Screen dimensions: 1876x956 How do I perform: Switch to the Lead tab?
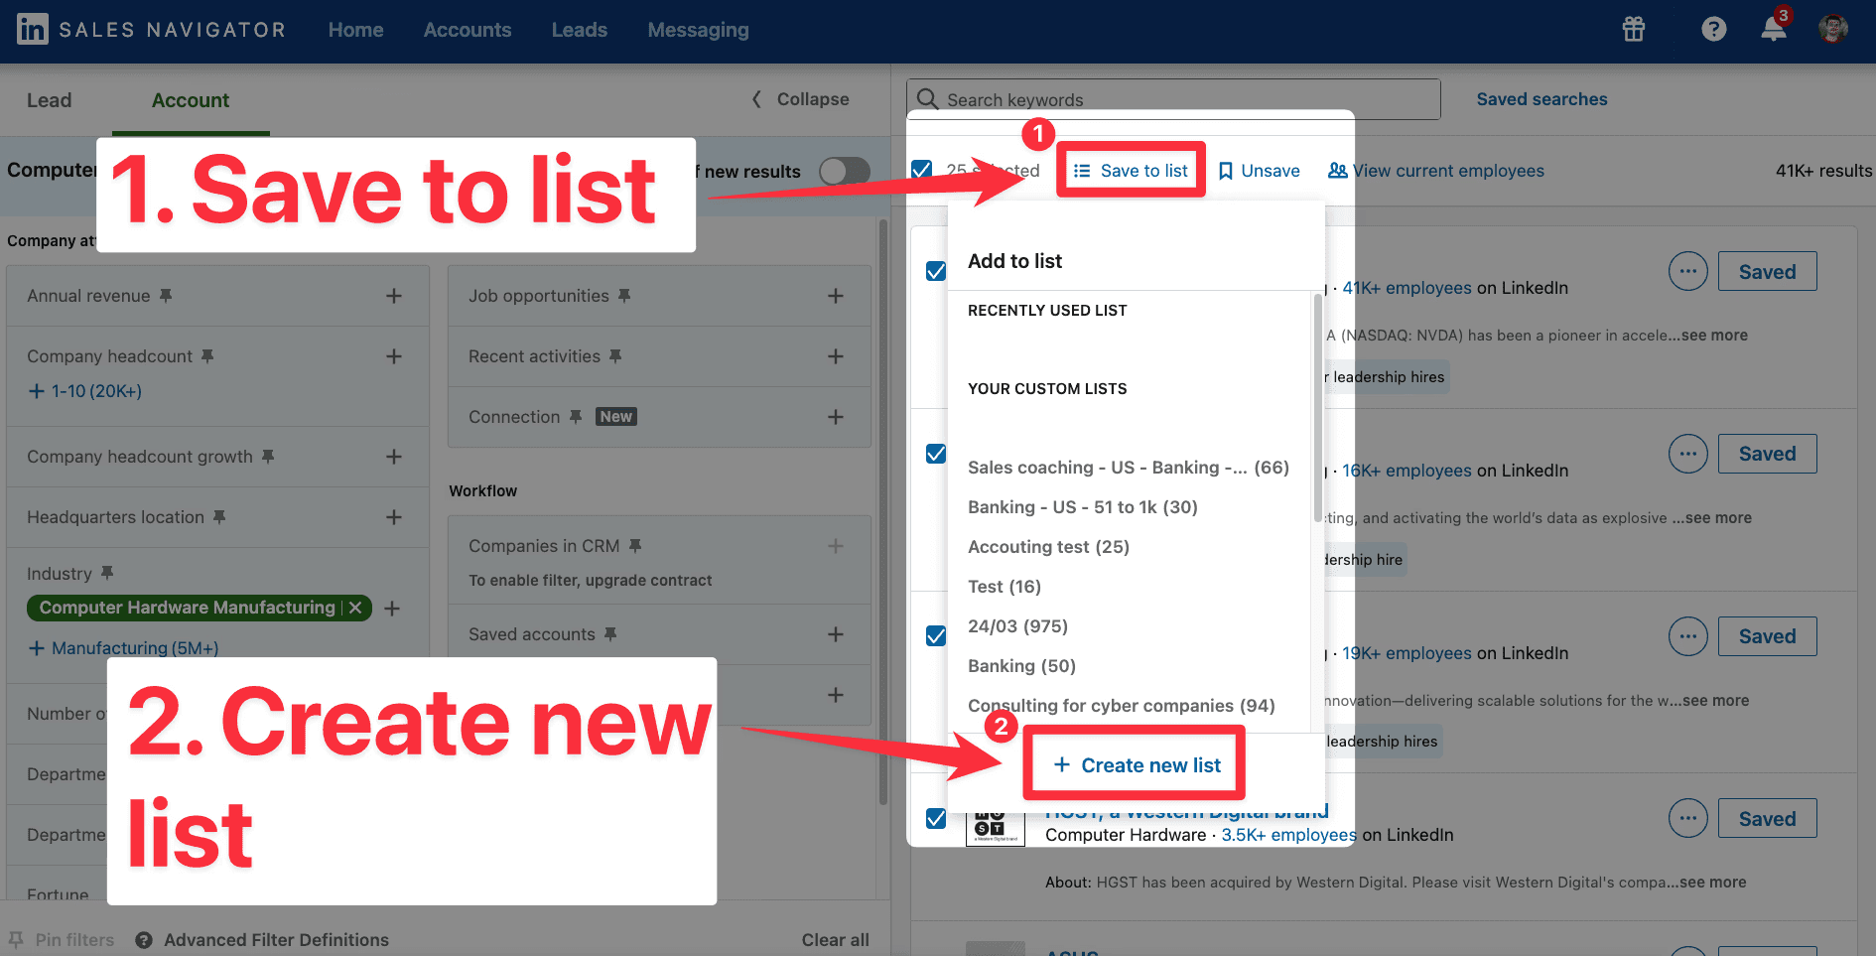pyautogui.click(x=49, y=100)
